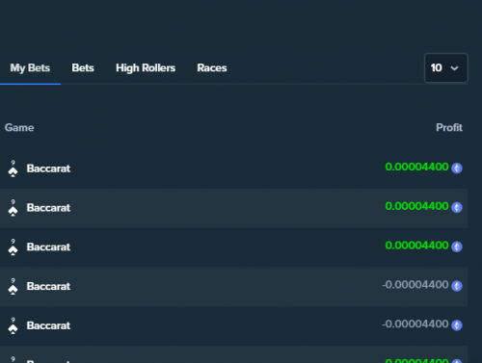Open the fifth Baccarat bet entry

tap(48, 325)
